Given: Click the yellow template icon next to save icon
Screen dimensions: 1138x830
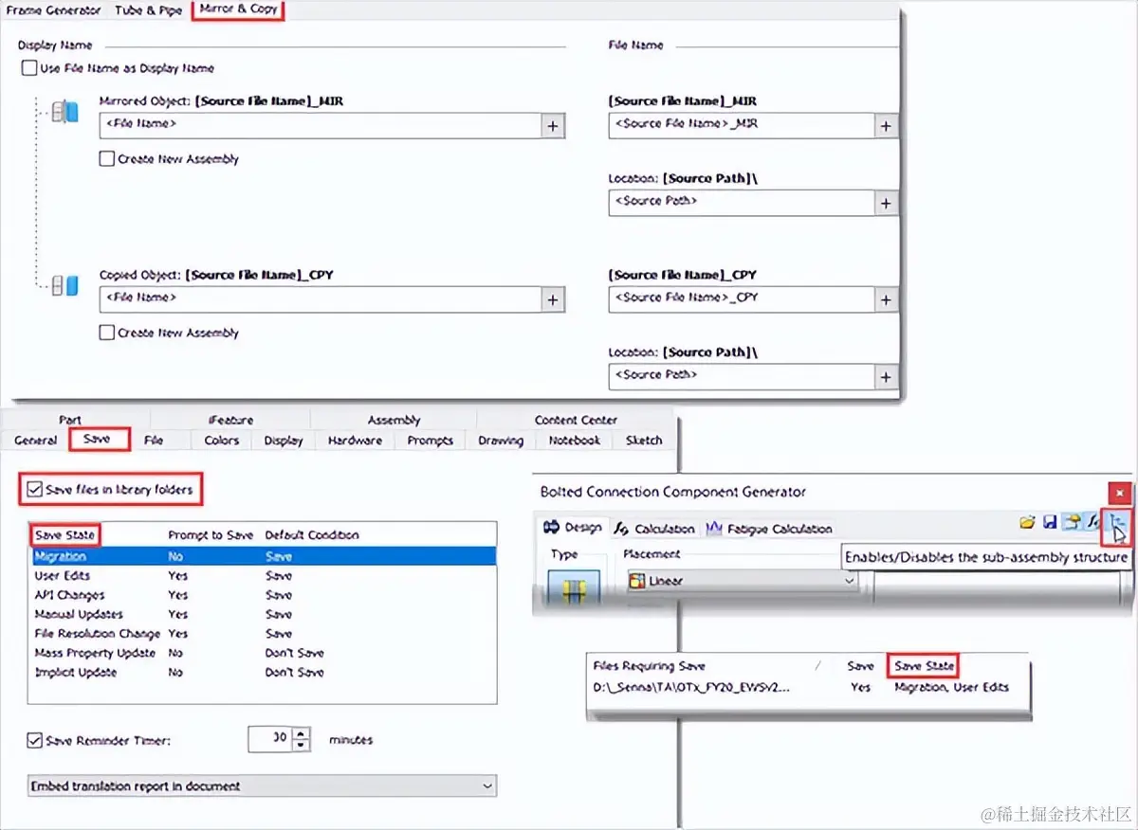Looking at the screenshot, I should tap(1072, 522).
